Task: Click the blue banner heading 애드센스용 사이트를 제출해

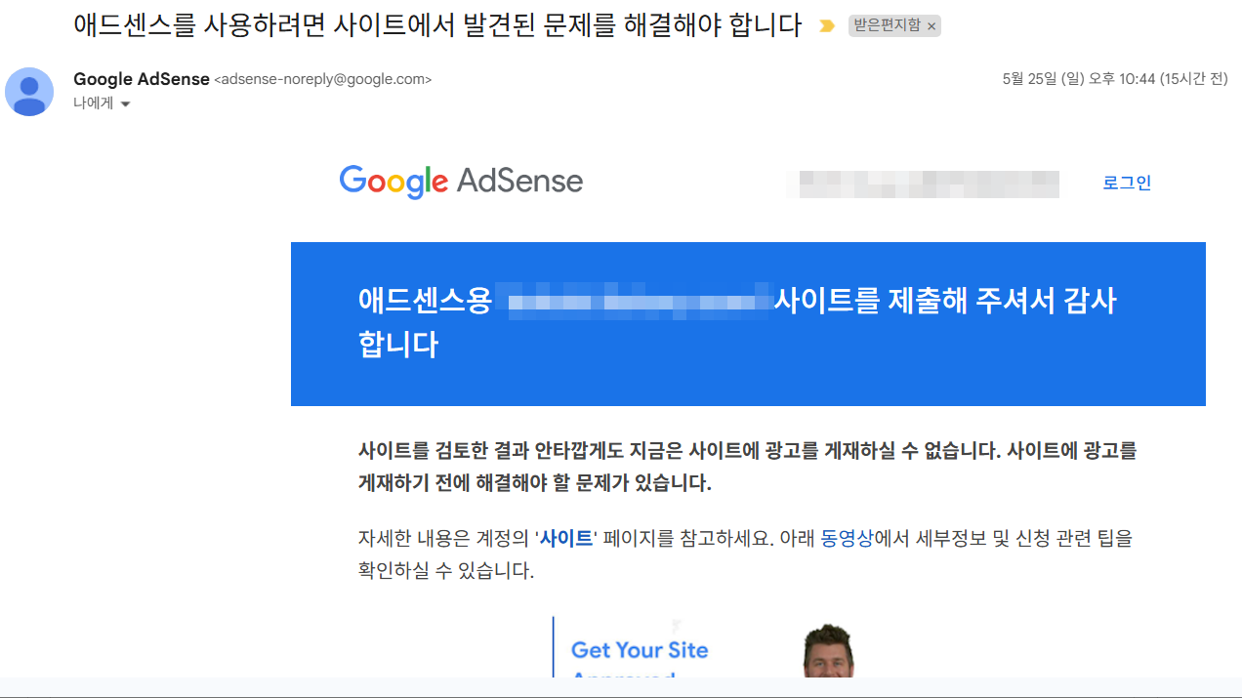Action: (737, 322)
